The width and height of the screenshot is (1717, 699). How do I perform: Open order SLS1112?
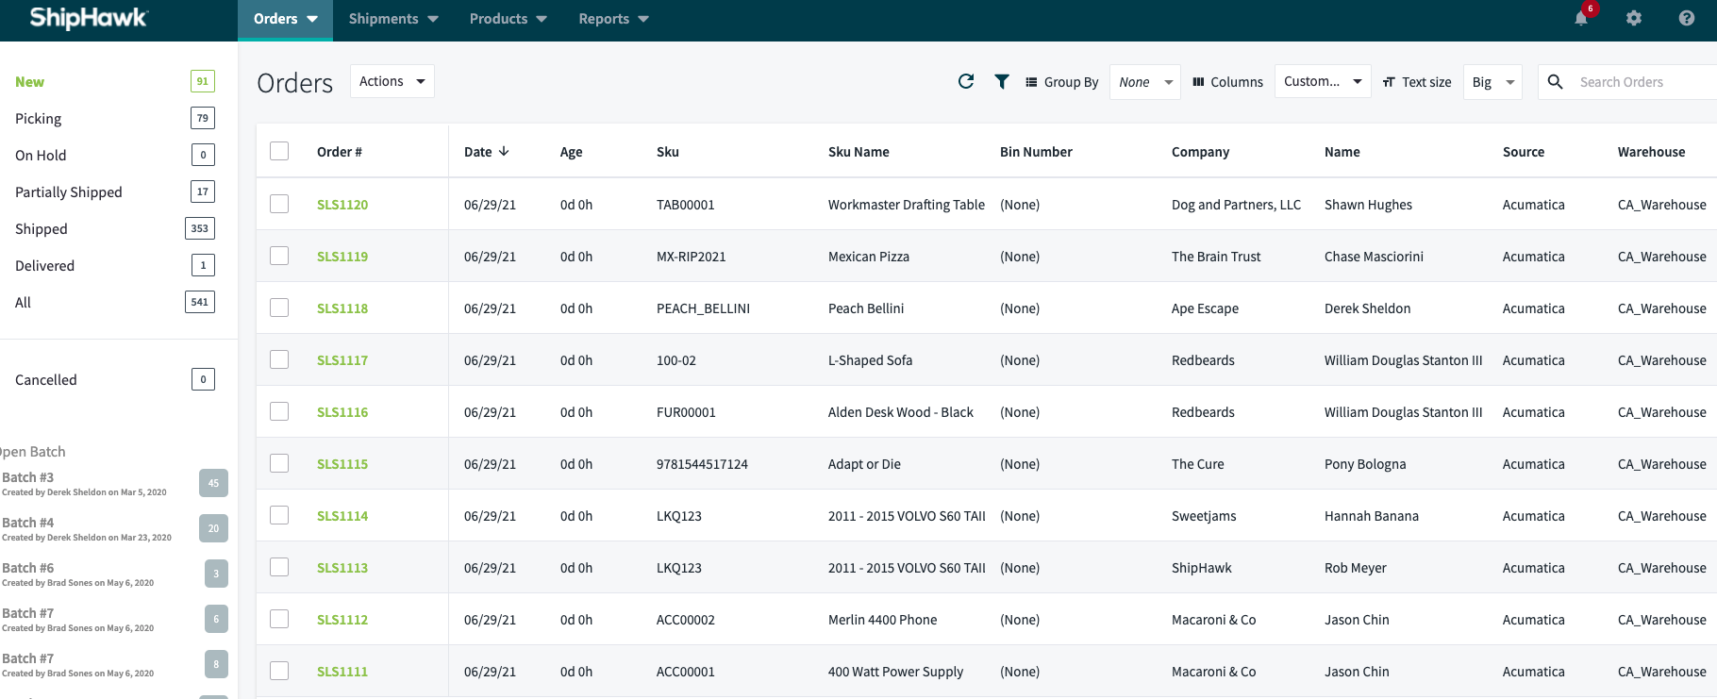point(342,620)
